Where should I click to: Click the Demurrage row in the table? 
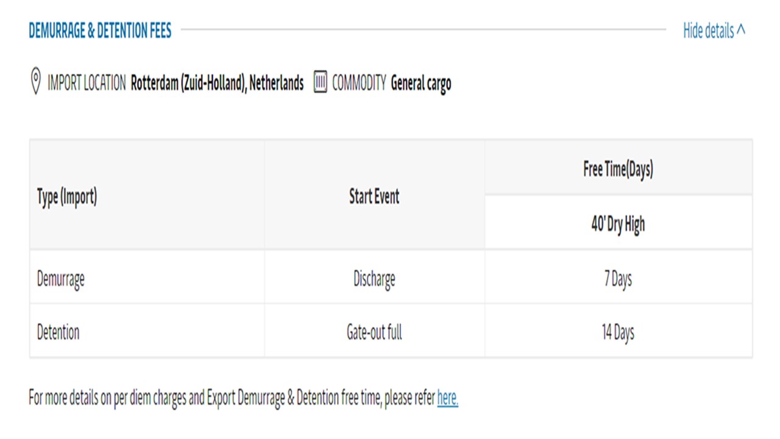tap(61, 279)
